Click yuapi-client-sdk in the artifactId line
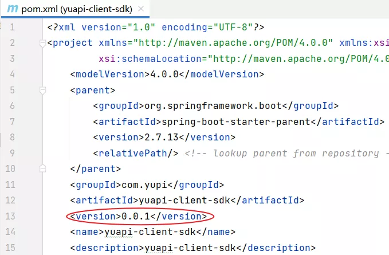 (x=184, y=200)
